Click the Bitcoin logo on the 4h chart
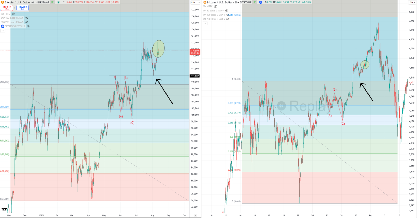The image size is (417, 218). (3, 2)
